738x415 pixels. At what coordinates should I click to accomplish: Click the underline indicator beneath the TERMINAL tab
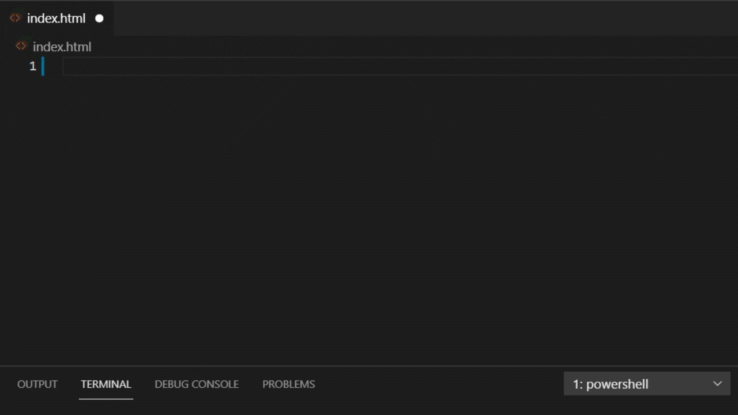[106, 398]
